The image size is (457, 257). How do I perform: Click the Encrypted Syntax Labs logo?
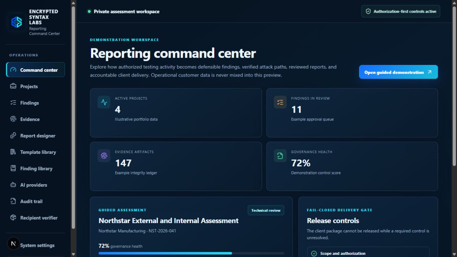coord(17,22)
